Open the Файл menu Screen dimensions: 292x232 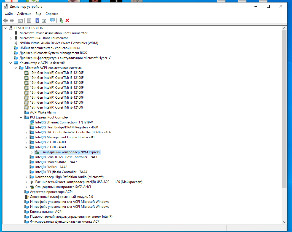[x=9, y=14]
